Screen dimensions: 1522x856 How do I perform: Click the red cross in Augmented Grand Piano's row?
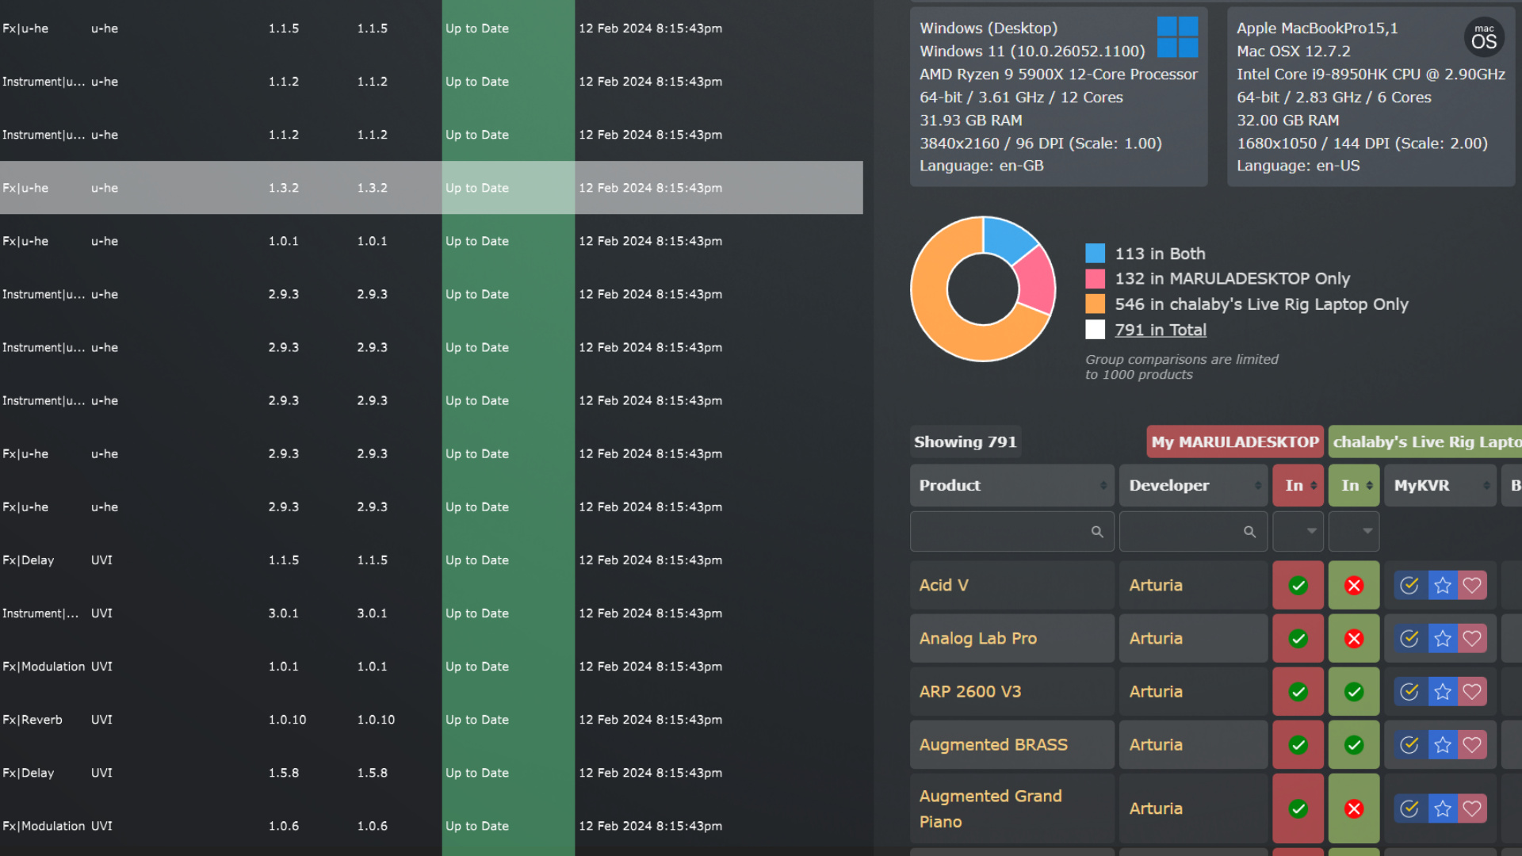1354,808
